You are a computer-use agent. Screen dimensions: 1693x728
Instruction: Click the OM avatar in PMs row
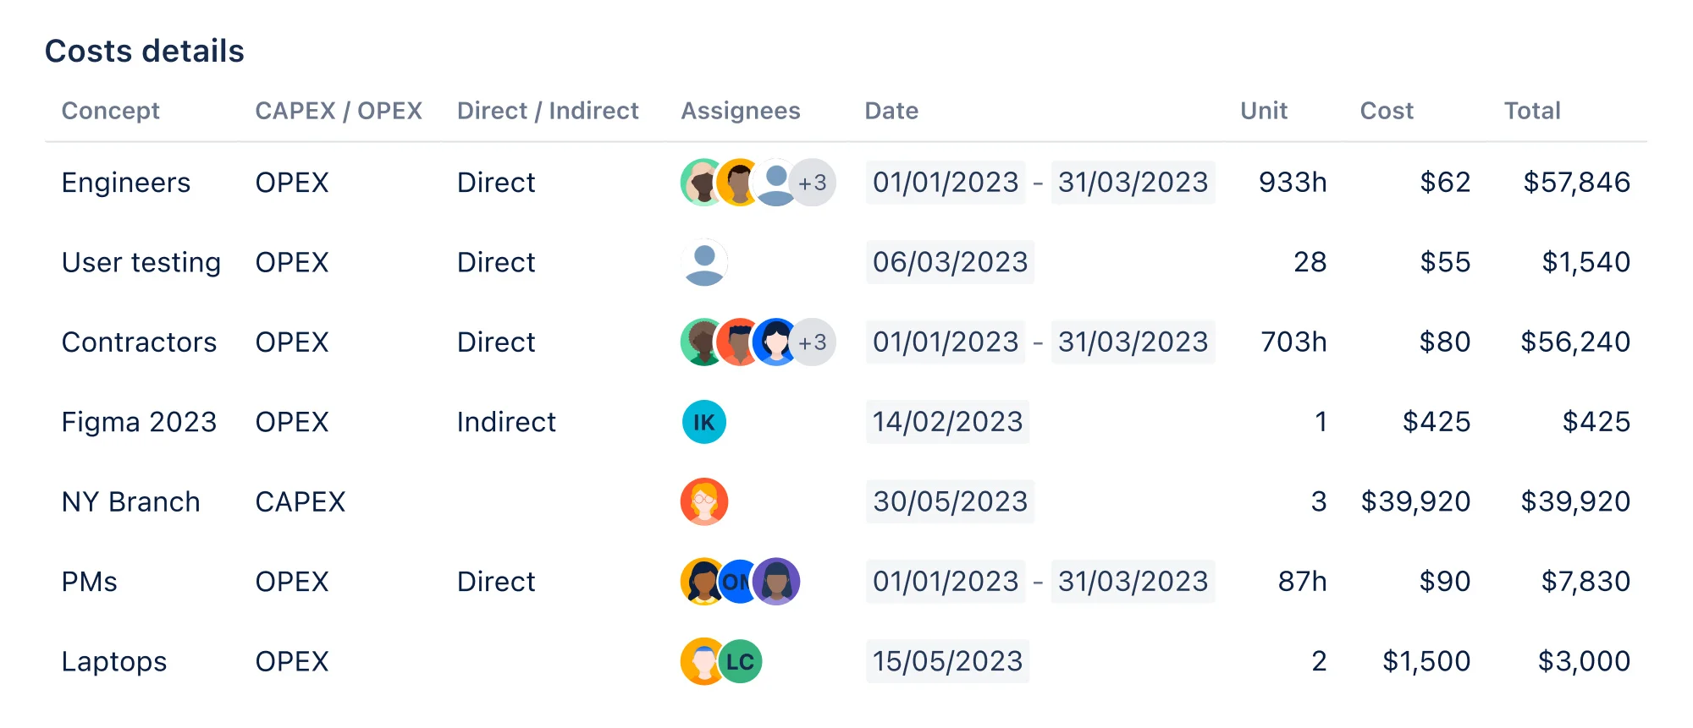pyautogui.click(x=738, y=582)
